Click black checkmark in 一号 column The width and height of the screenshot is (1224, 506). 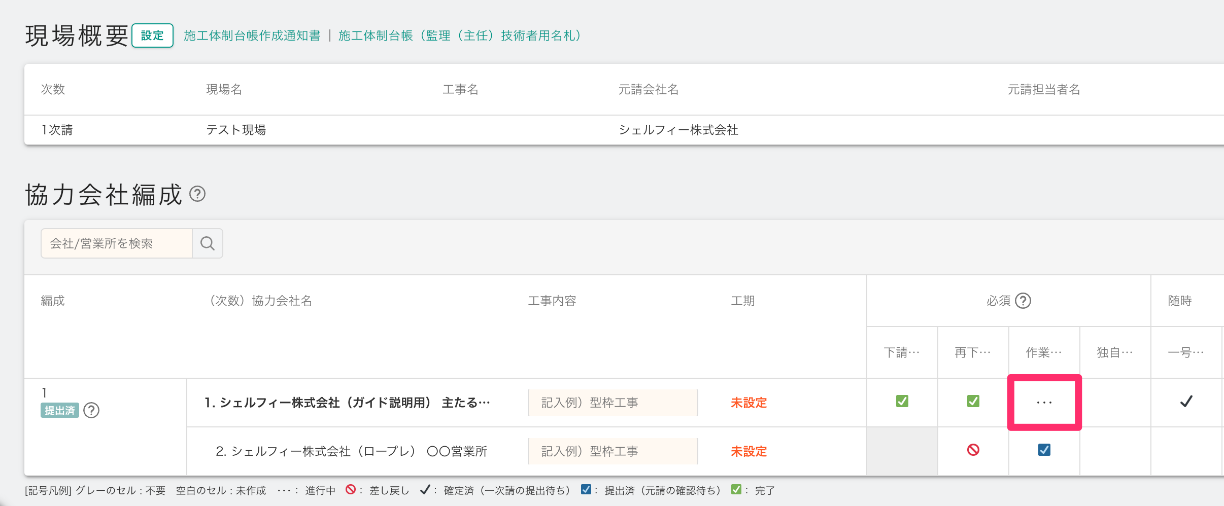(x=1186, y=402)
